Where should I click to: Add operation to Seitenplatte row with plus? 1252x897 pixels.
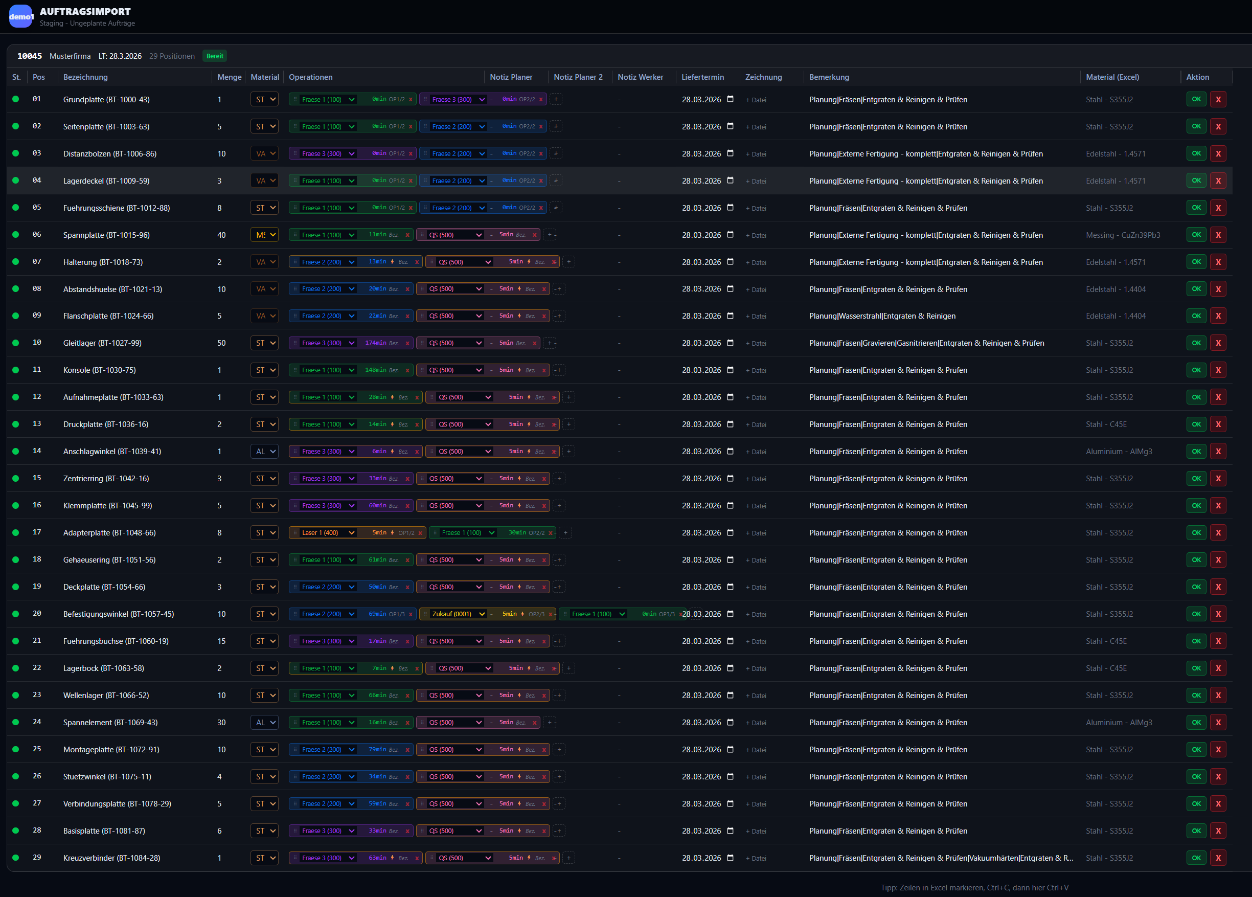click(x=556, y=126)
